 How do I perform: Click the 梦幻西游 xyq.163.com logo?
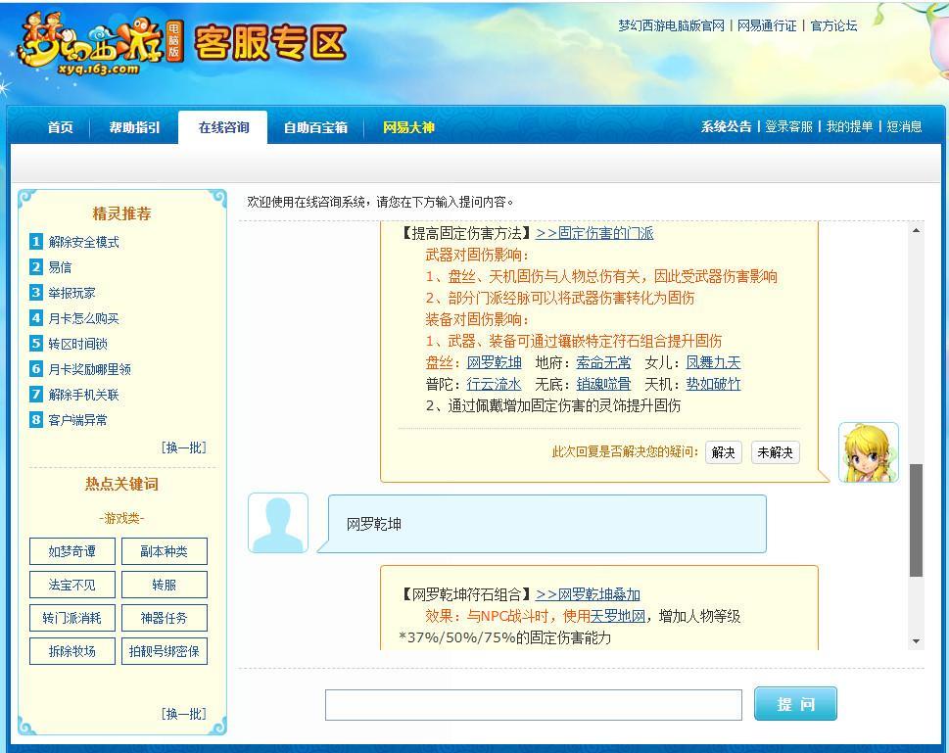click(99, 44)
